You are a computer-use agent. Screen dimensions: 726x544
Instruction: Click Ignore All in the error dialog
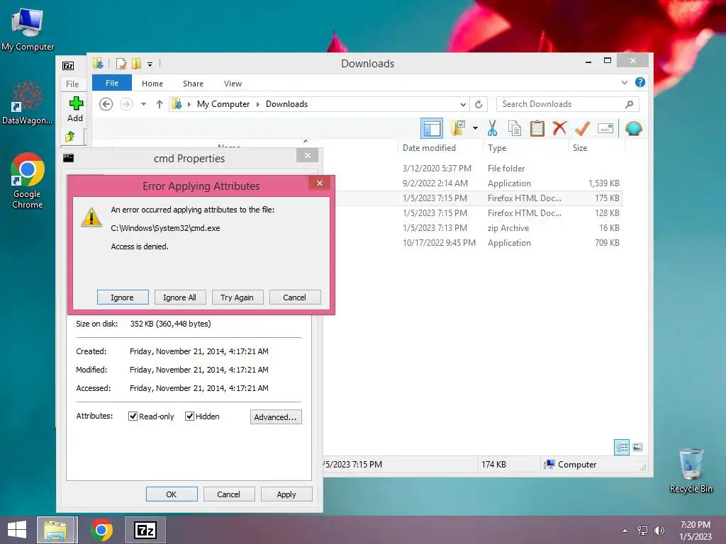180,297
